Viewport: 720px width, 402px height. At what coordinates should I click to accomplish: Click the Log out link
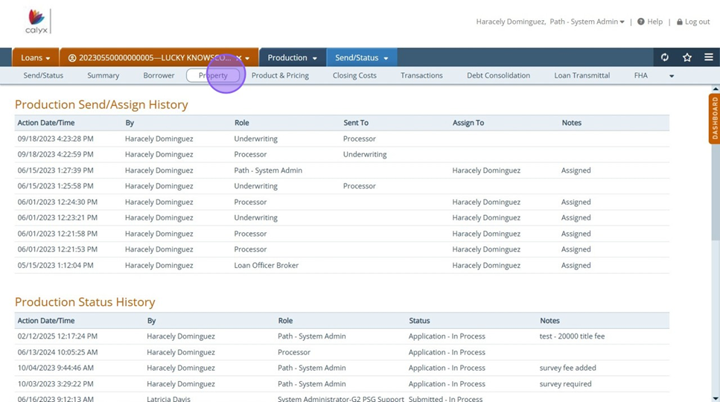click(x=697, y=22)
